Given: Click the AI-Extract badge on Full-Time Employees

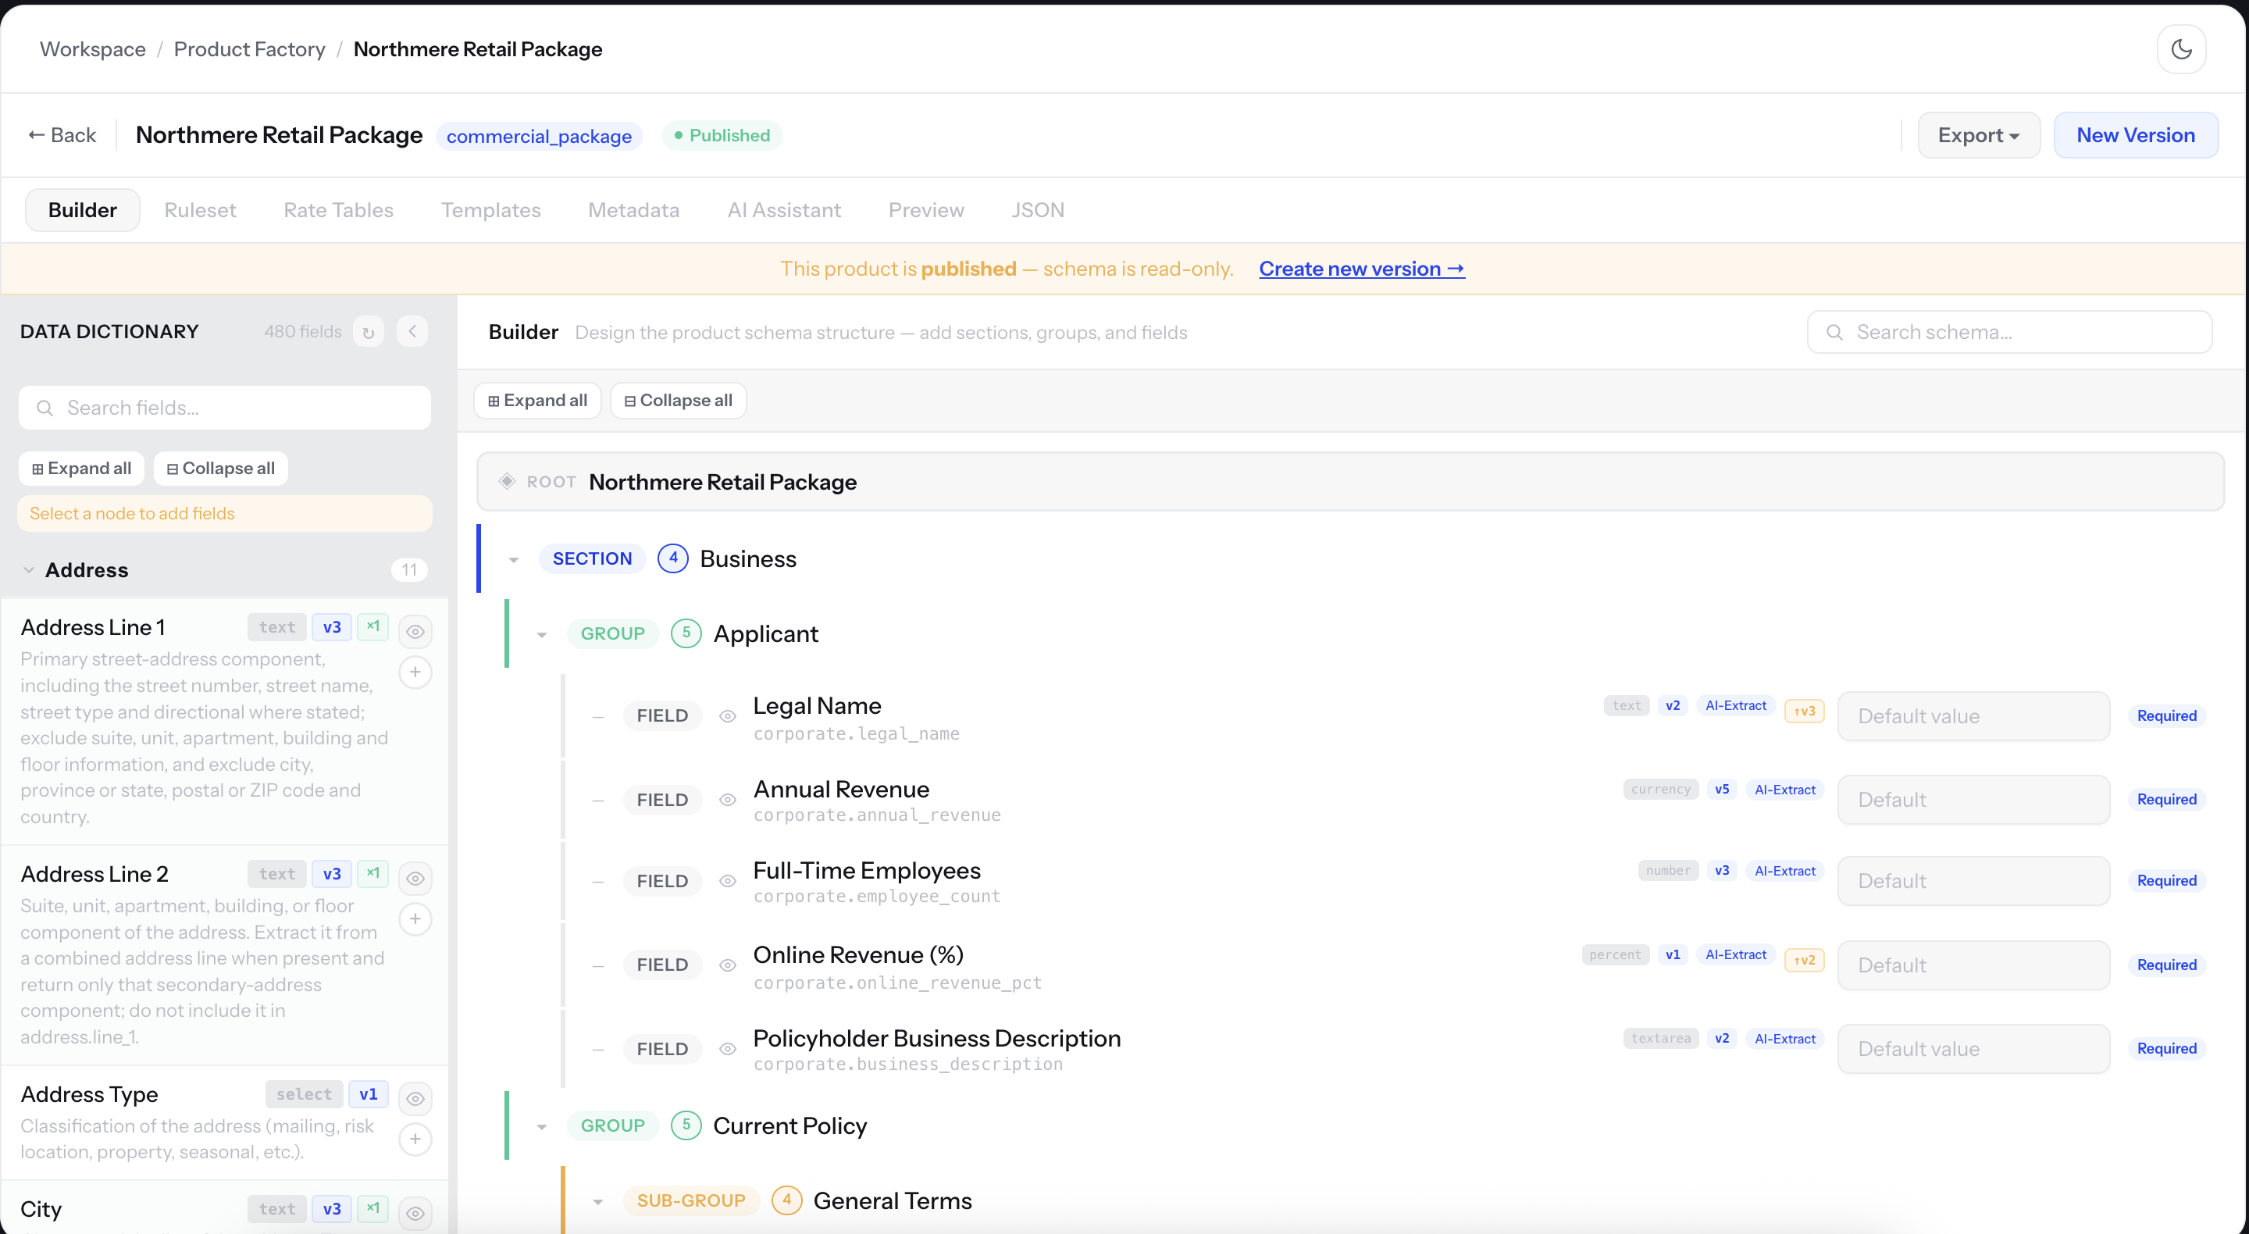Looking at the screenshot, I should (x=1784, y=871).
